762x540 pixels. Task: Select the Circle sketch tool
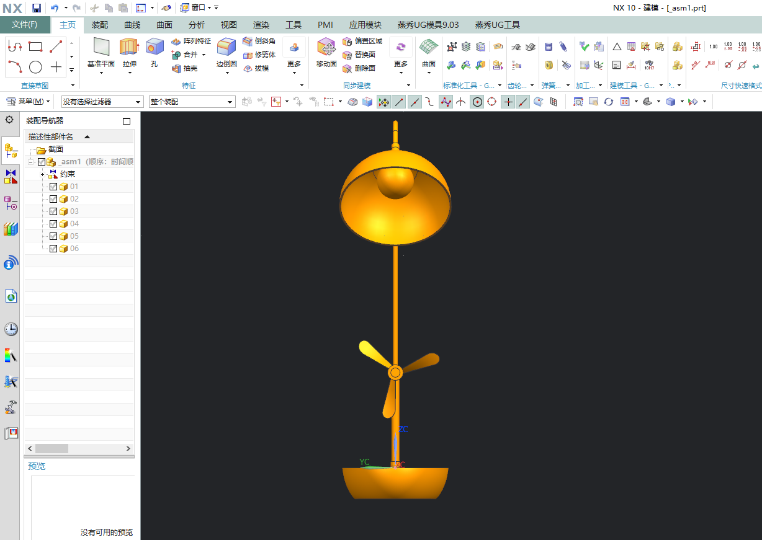tap(35, 67)
